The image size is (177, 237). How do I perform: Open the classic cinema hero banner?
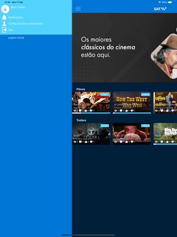pyautogui.click(x=124, y=47)
